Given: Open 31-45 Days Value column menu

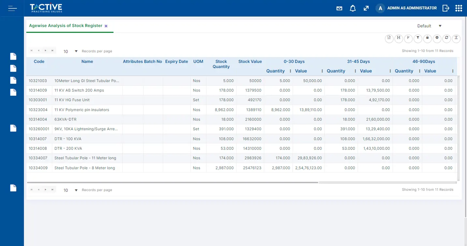Looking at the screenshot, I should point(390,71).
